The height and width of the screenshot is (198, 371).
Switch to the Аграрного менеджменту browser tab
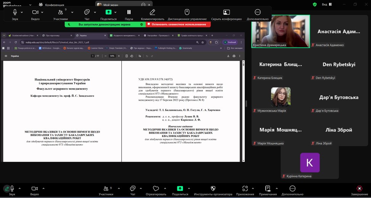[124, 35]
